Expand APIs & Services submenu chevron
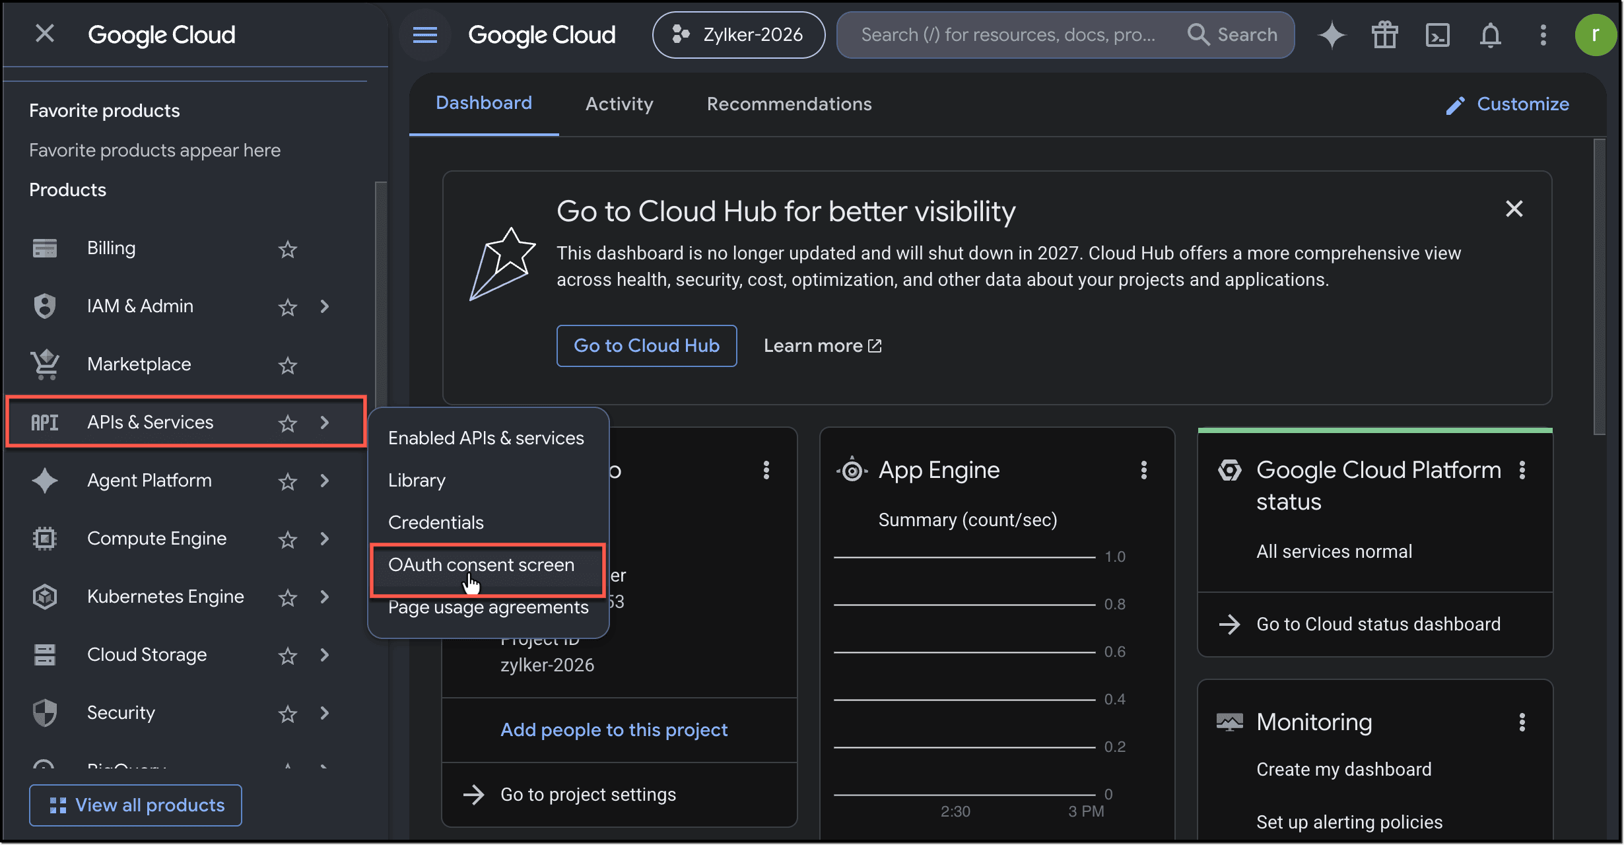The width and height of the screenshot is (1624, 845). tap(325, 422)
